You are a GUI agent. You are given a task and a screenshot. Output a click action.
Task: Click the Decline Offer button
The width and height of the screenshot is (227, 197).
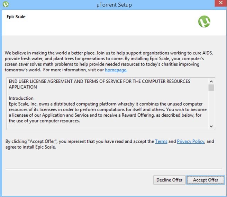(x=169, y=180)
